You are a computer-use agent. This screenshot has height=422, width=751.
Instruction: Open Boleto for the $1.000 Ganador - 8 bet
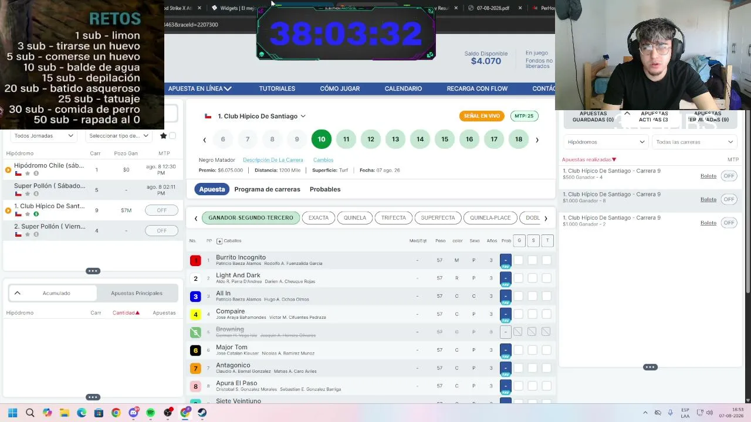point(708,199)
